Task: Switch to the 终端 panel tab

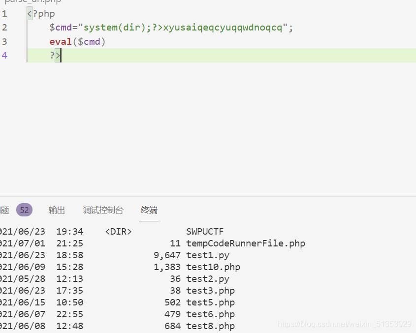Action: [x=149, y=210]
